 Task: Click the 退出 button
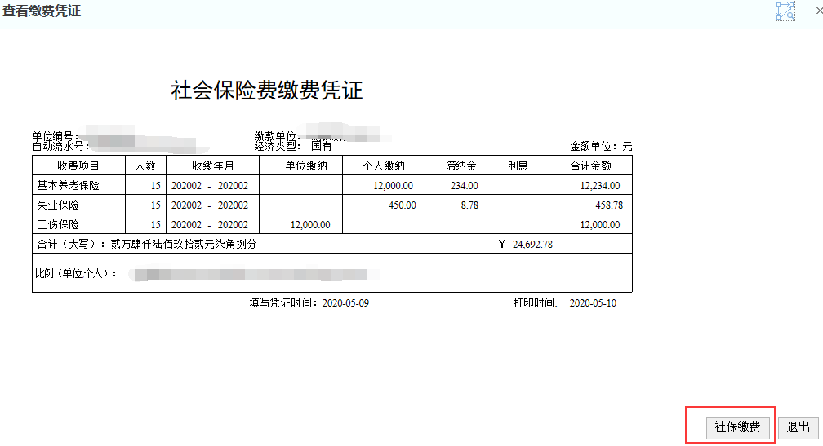pyautogui.click(x=798, y=427)
